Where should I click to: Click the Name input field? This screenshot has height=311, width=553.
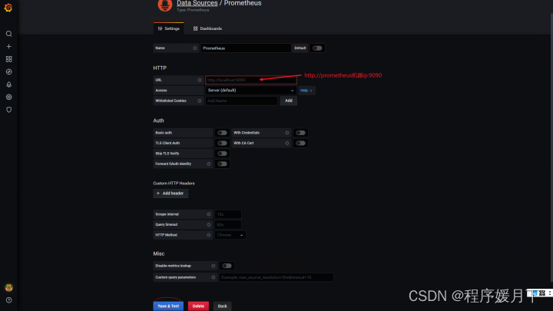[246, 48]
